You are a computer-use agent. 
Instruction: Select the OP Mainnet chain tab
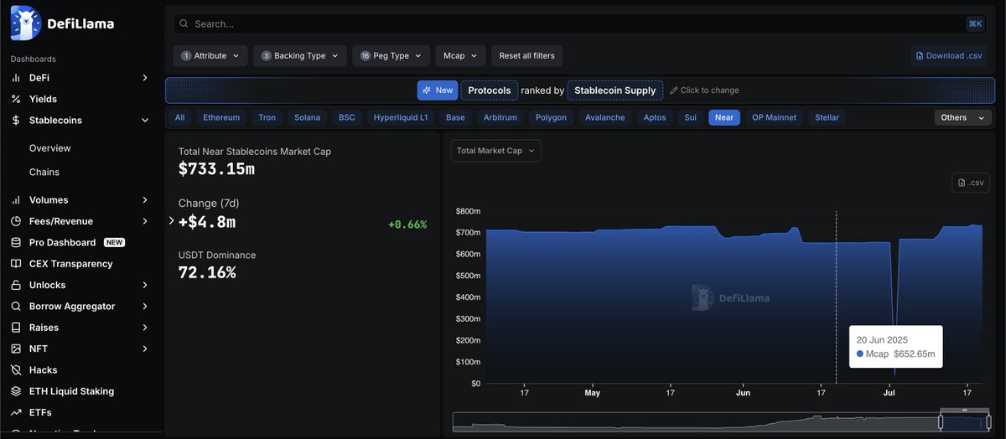point(775,117)
